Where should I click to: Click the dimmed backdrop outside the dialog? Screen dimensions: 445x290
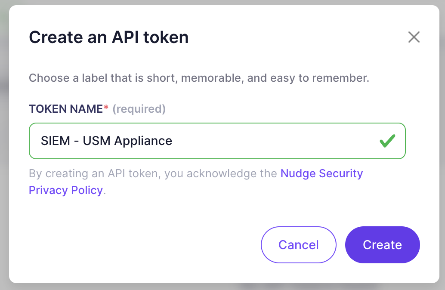tap(4, 129)
